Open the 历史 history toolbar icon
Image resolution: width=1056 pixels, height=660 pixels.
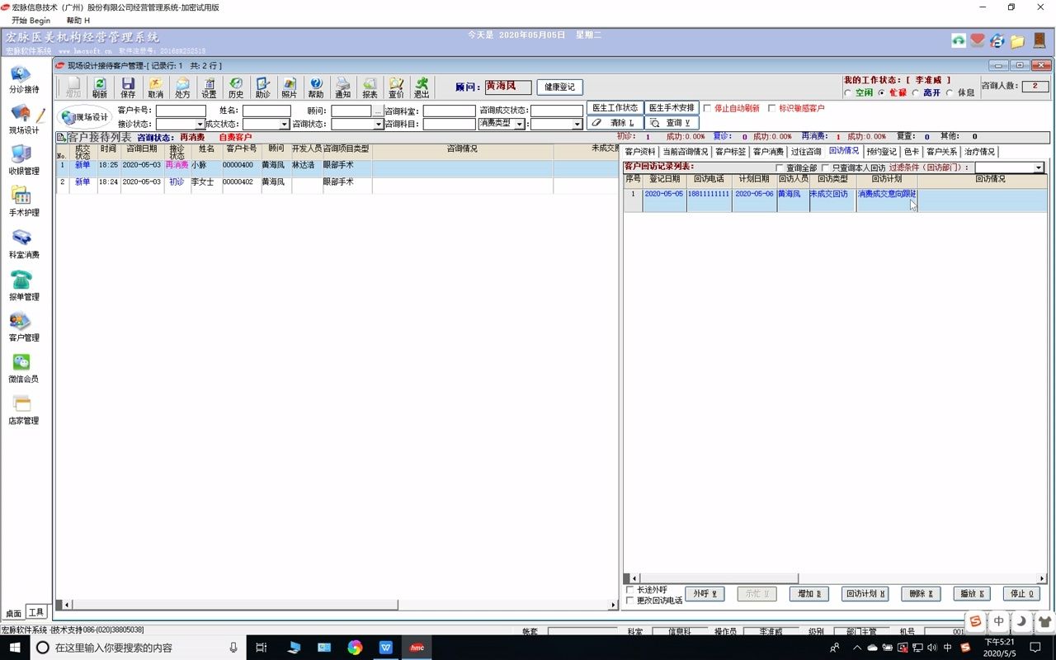pos(236,87)
